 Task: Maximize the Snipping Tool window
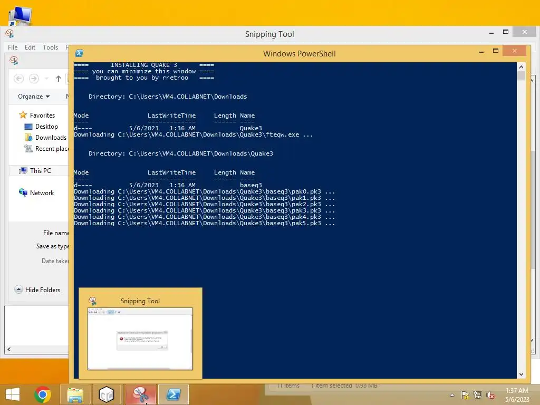point(506,32)
